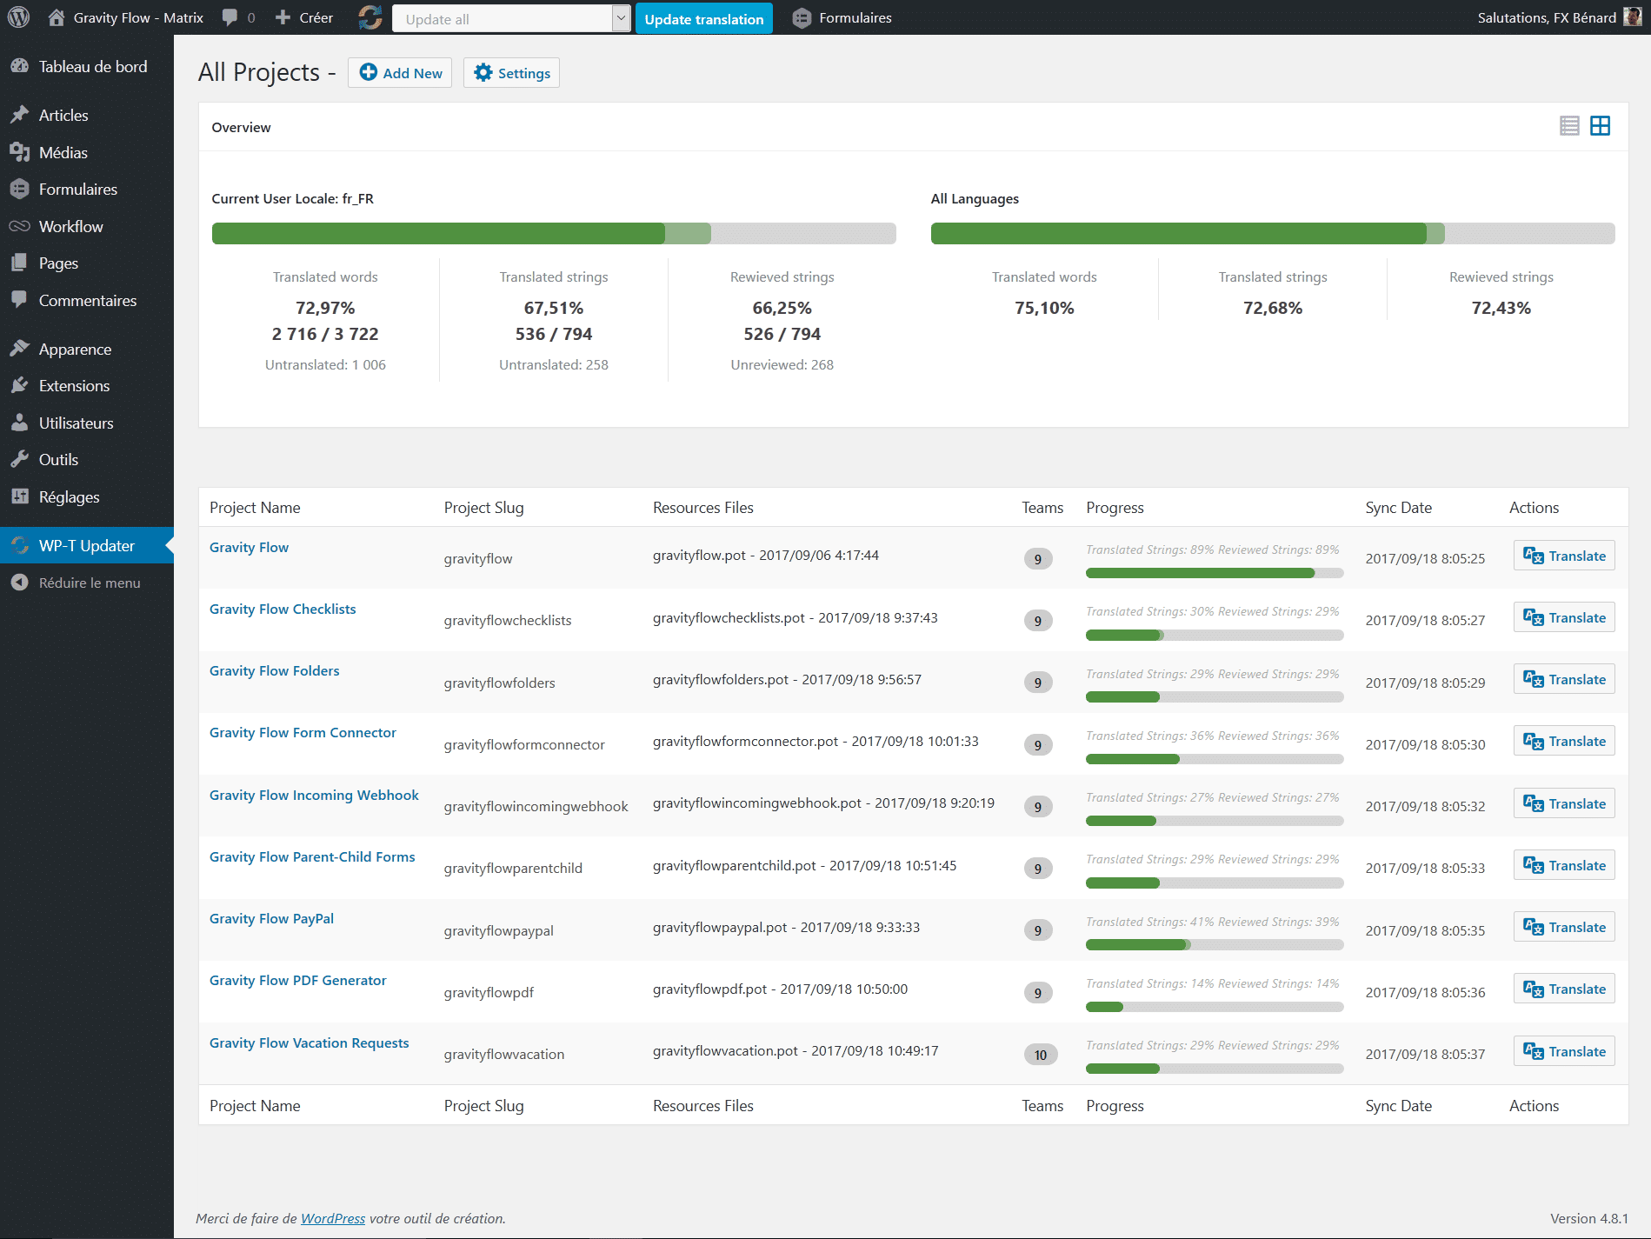
Task: Click Translate button for gravityflow row
Action: pyautogui.click(x=1564, y=556)
